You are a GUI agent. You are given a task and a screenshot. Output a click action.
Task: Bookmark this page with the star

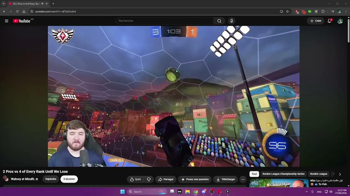[x=287, y=11]
